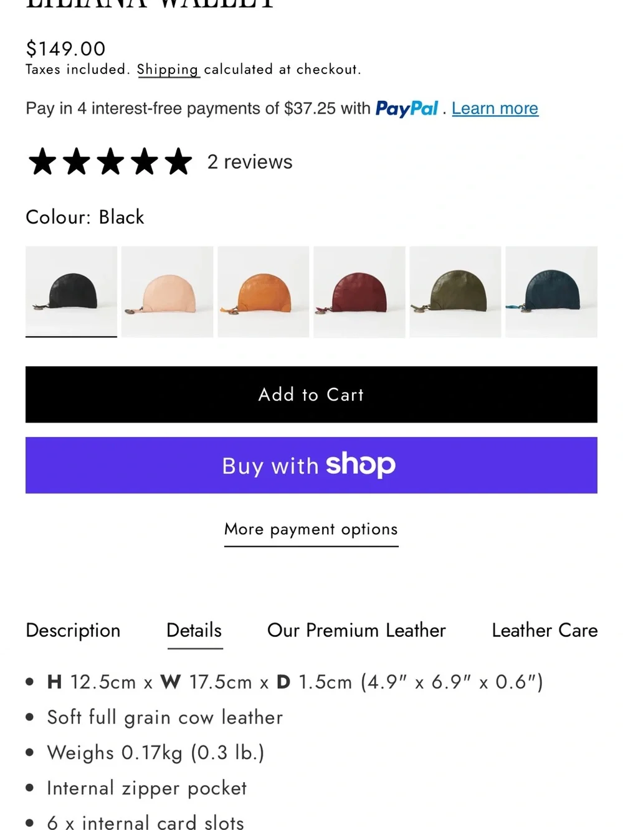Switch to the Leather Care tab
This screenshot has width=623, height=830.
[545, 630]
